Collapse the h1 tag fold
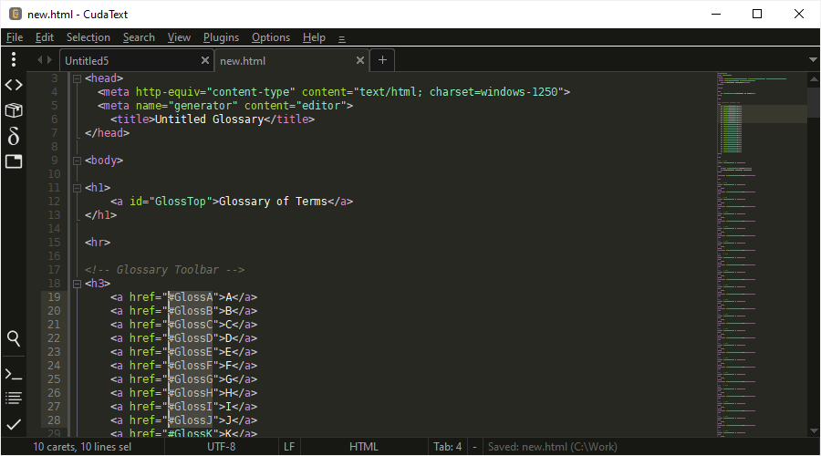 pos(77,188)
